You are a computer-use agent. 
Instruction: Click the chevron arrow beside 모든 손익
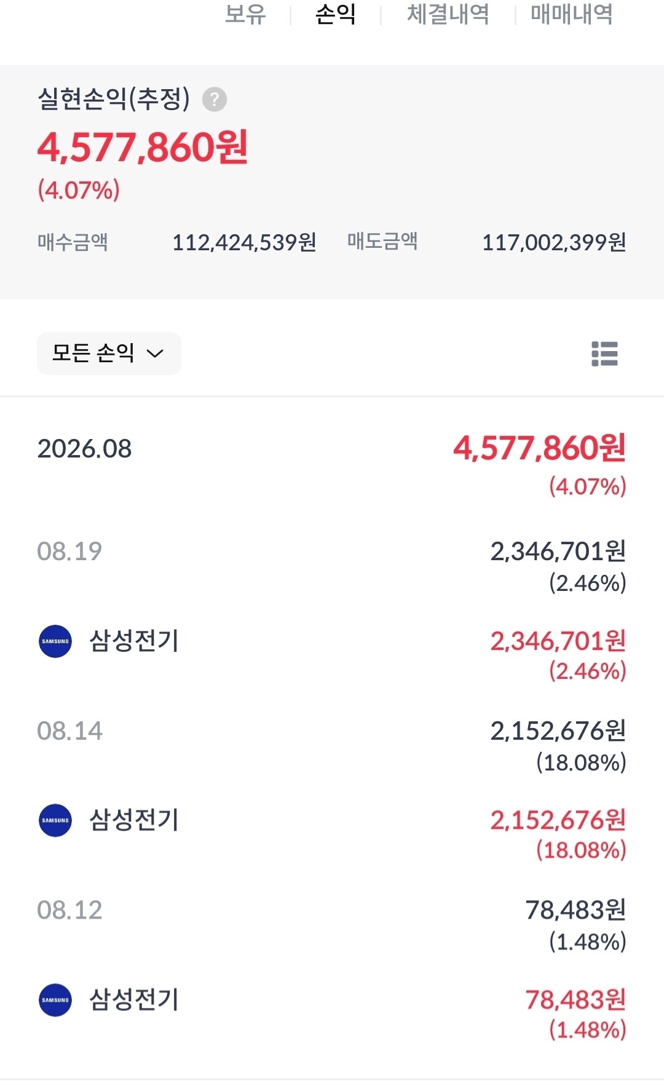click(x=155, y=354)
